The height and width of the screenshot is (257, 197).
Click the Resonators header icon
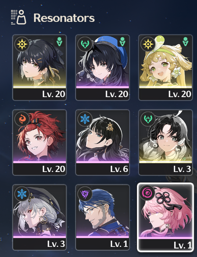19,17
